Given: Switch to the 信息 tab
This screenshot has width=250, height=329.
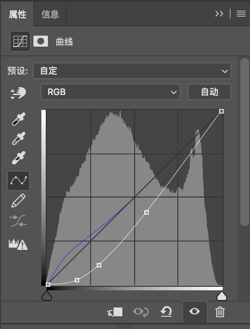Looking at the screenshot, I should (x=50, y=14).
